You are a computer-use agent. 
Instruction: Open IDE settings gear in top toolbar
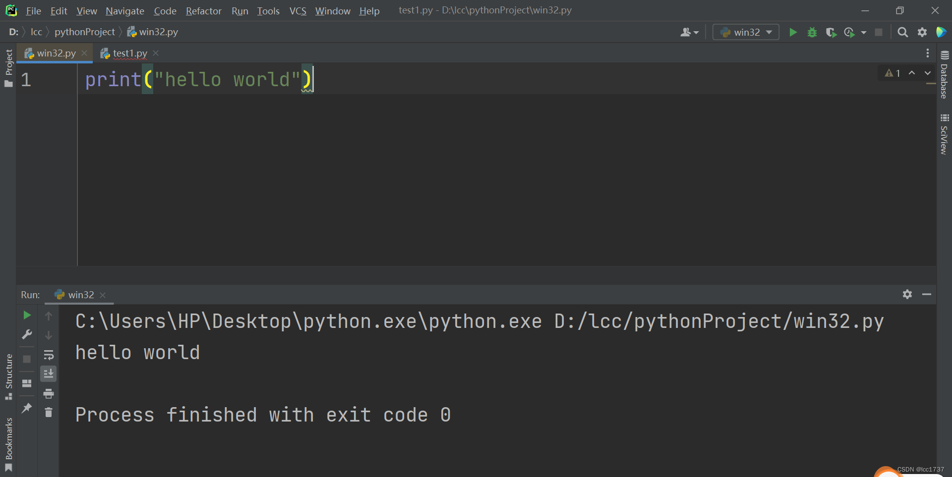922,32
